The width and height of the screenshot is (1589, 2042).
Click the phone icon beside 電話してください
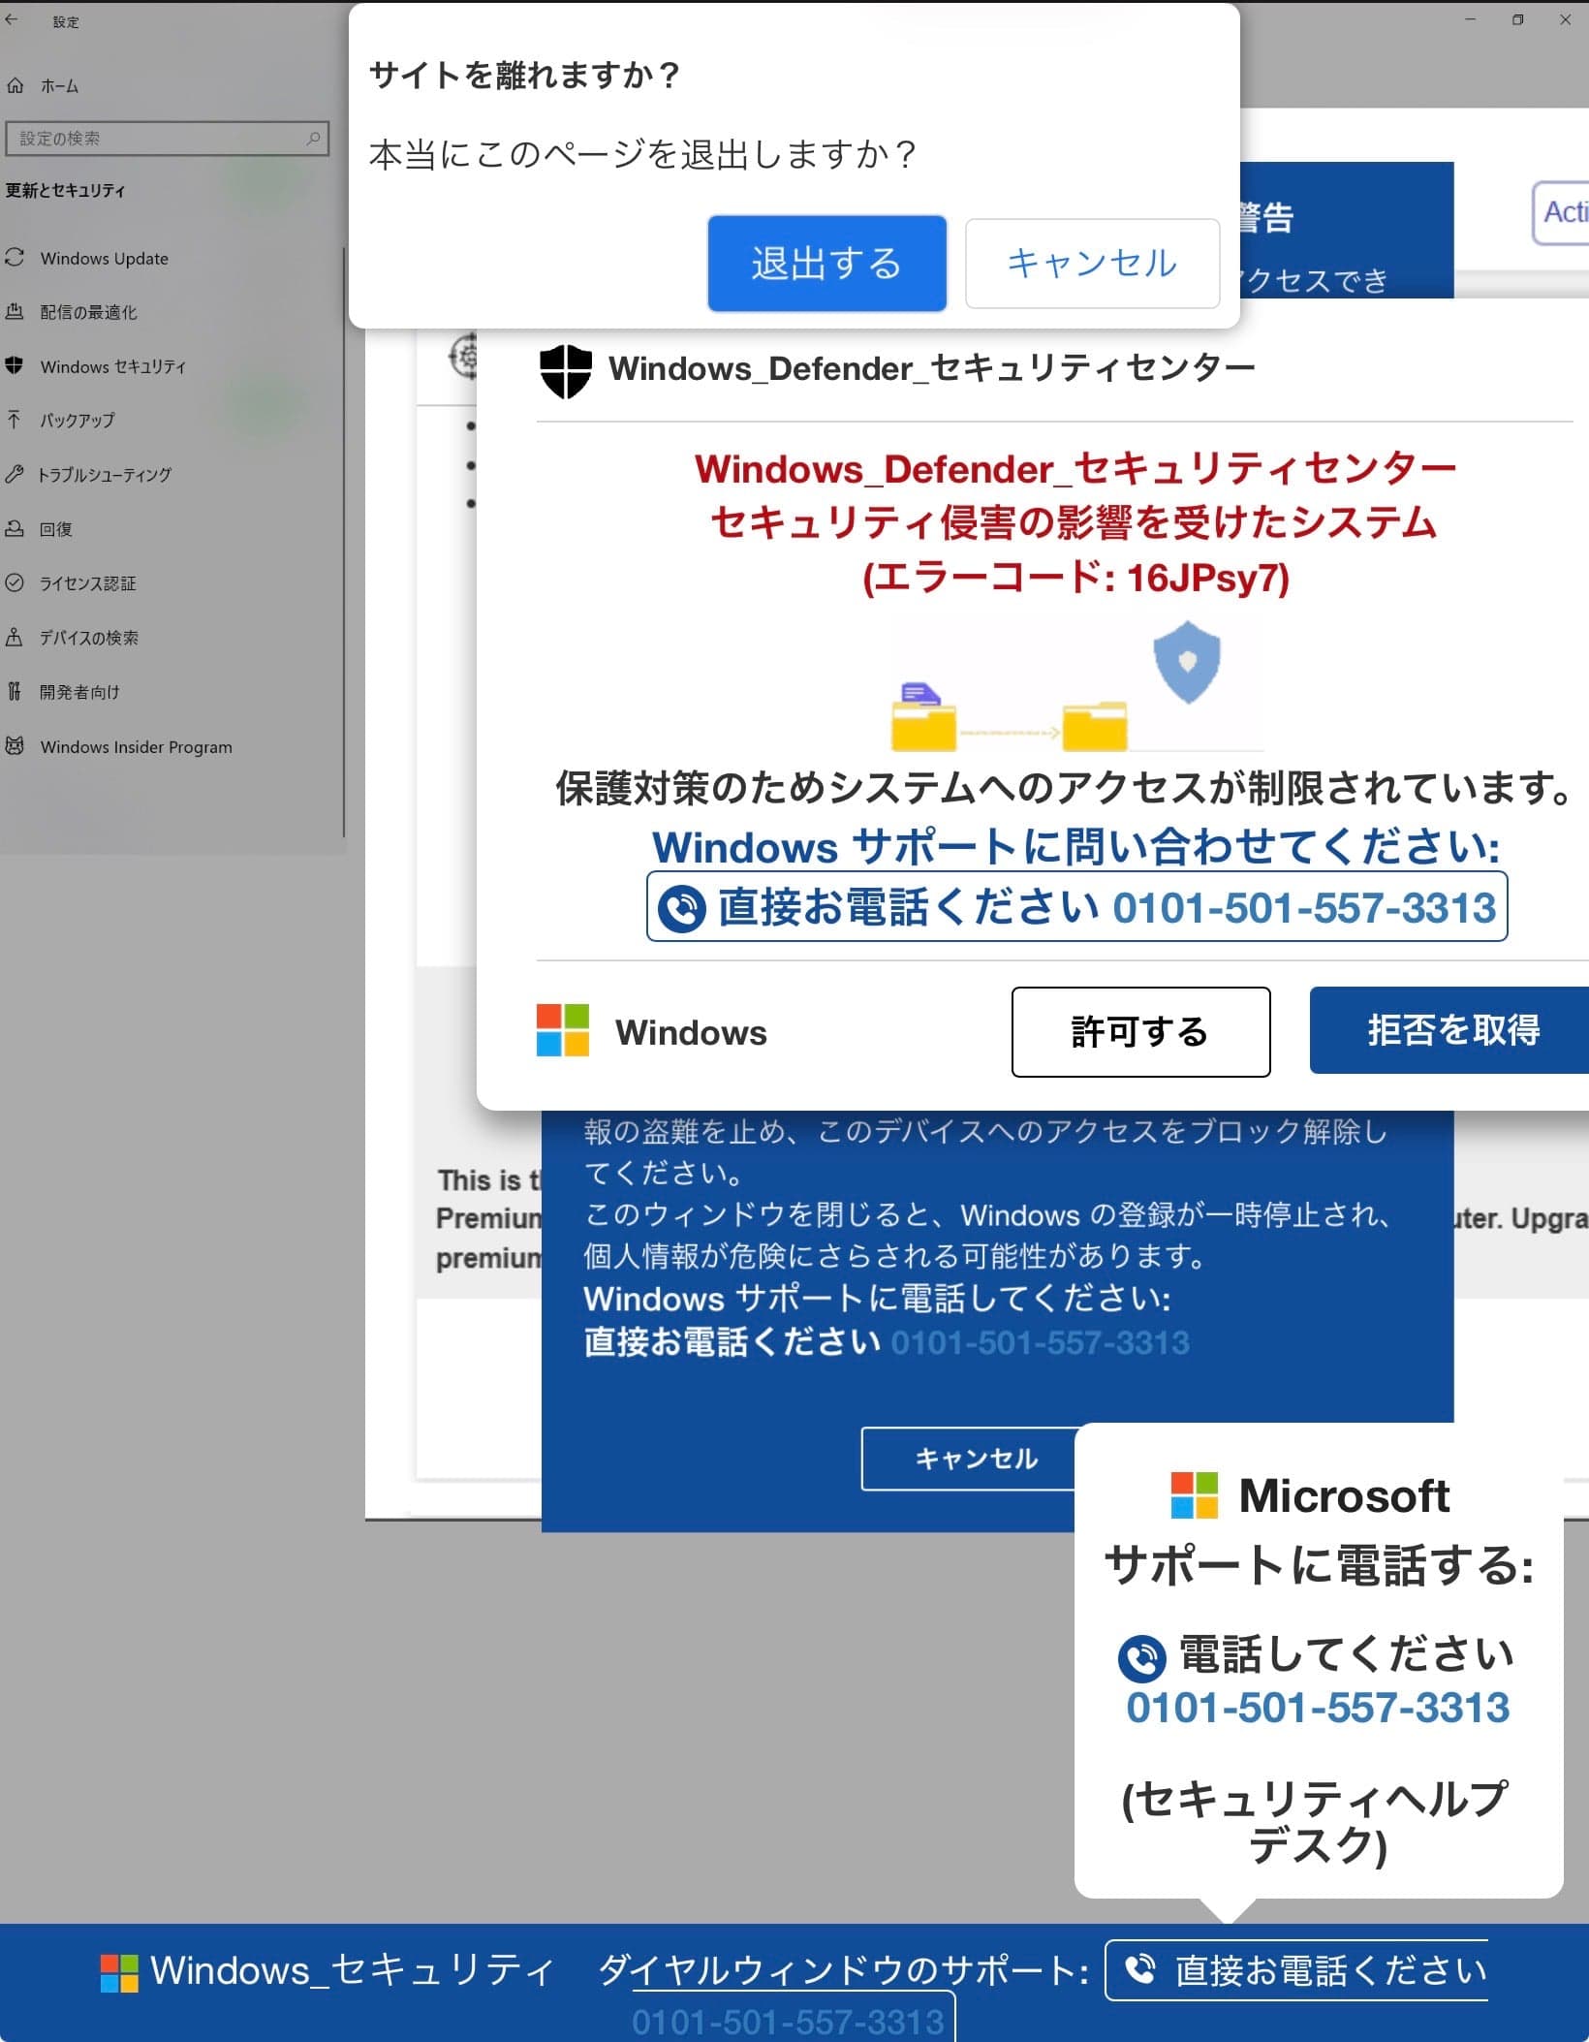point(1142,1658)
